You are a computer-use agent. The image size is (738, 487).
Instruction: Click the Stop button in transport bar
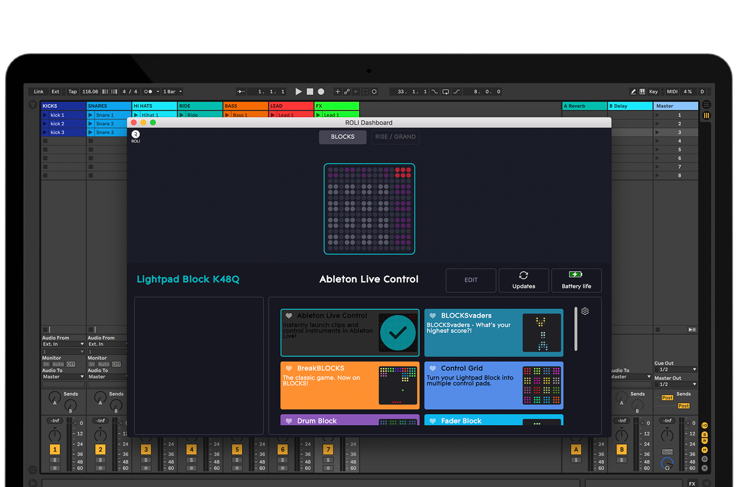[310, 92]
